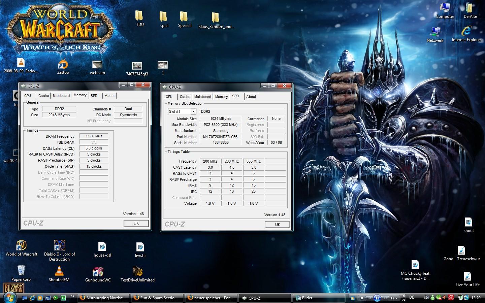
Task: Click the Part Number M4 70T2864DZ3-CE6 field
Action: pyautogui.click(x=221, y=137)
